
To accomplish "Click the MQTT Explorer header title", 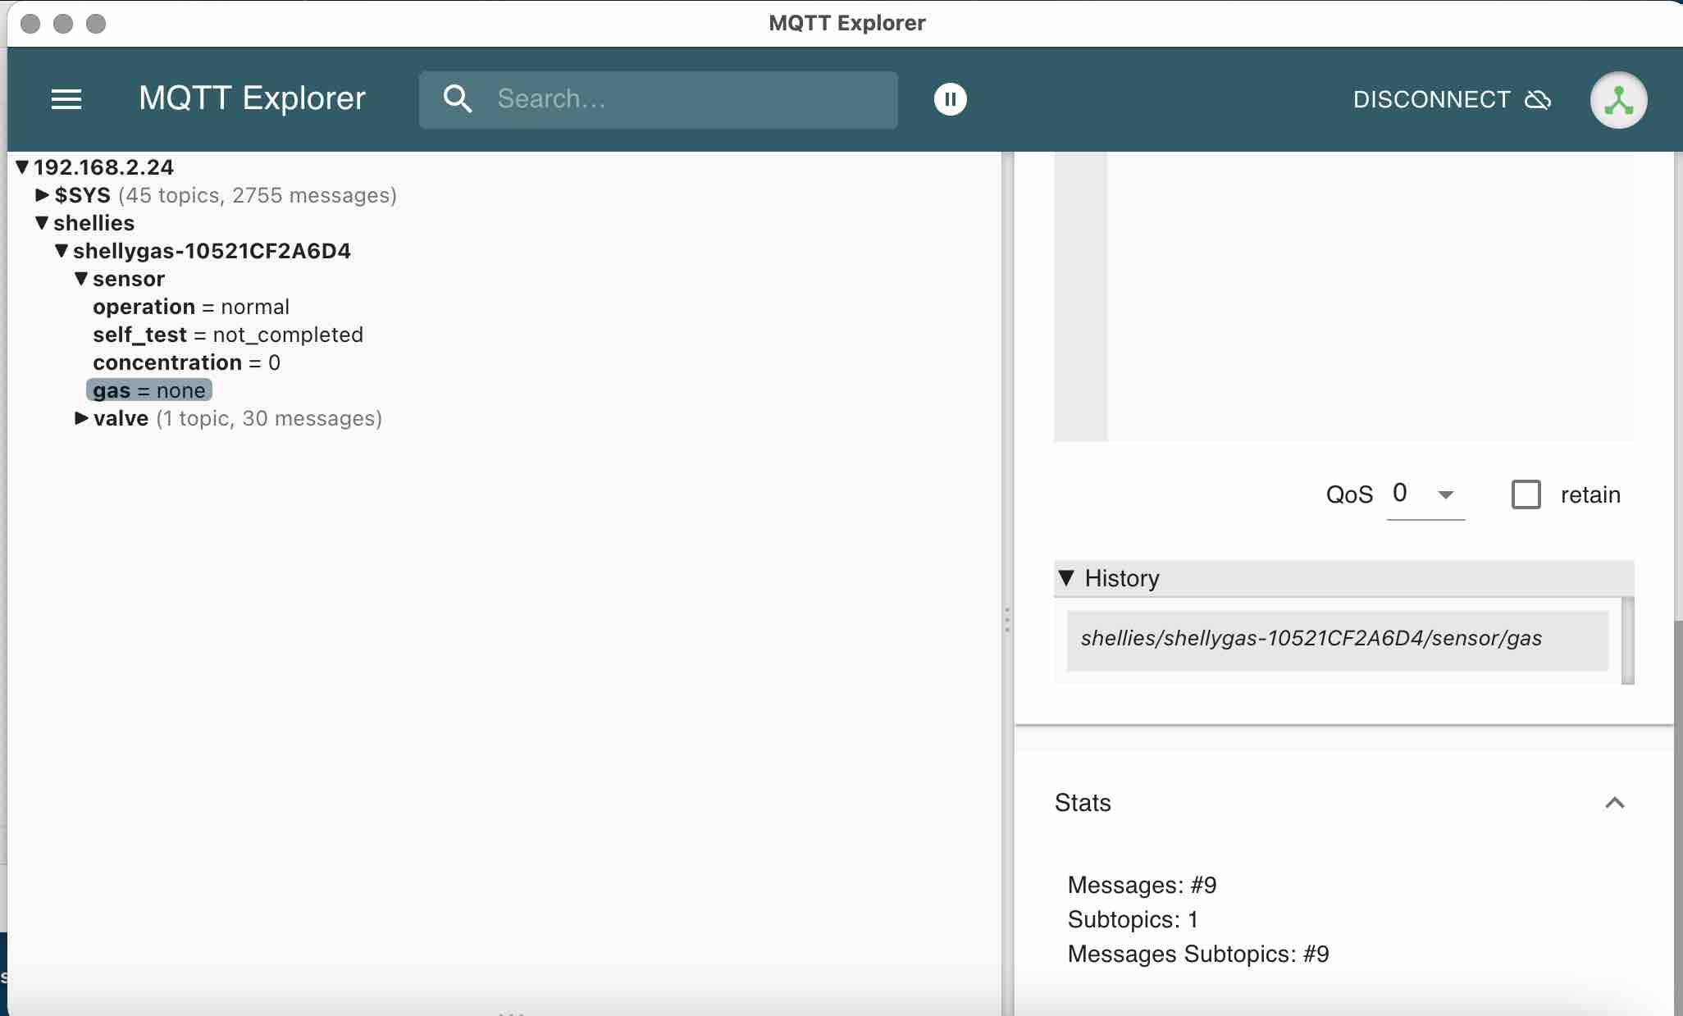I will point(252,98).
